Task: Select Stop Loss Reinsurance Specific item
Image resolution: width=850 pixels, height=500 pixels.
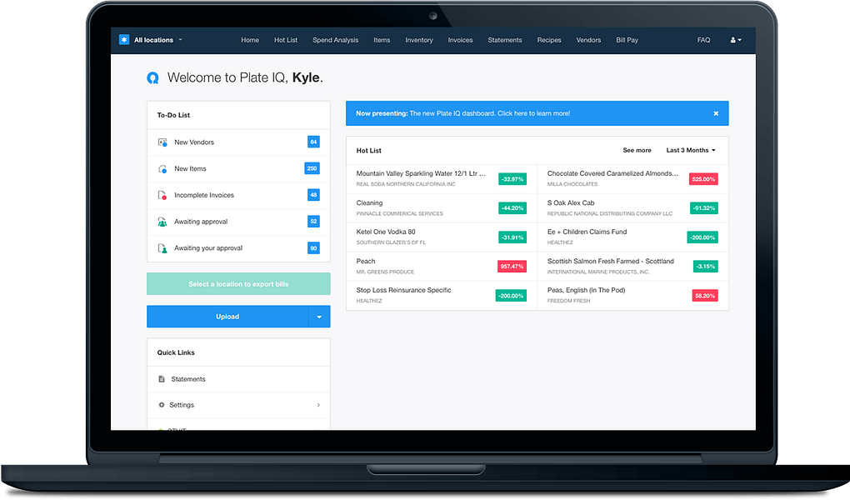Action: click(x=442, y=296)
